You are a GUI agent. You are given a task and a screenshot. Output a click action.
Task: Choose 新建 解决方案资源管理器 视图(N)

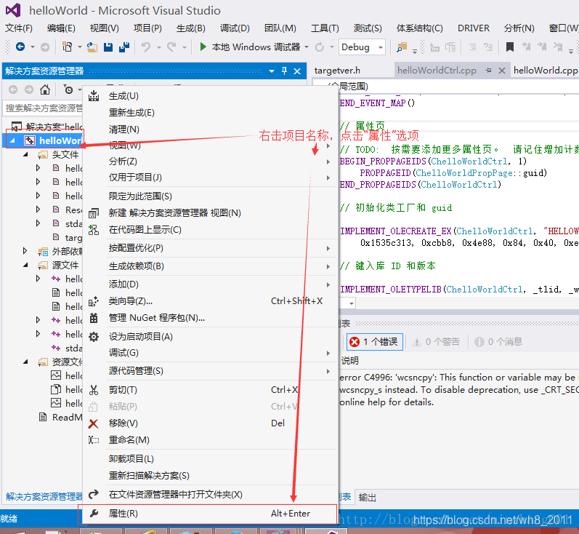210,213
